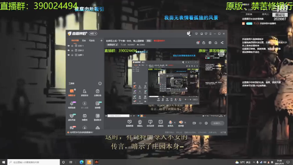The width and height of the screenshot is (293, 165).
Task: Mute the speaker output
Action: click(x=181, y=123)
